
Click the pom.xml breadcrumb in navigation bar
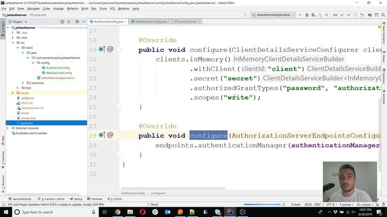(38, 15)
